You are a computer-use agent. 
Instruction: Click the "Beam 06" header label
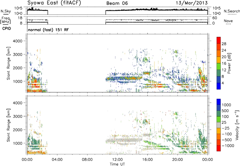[117, 3]
